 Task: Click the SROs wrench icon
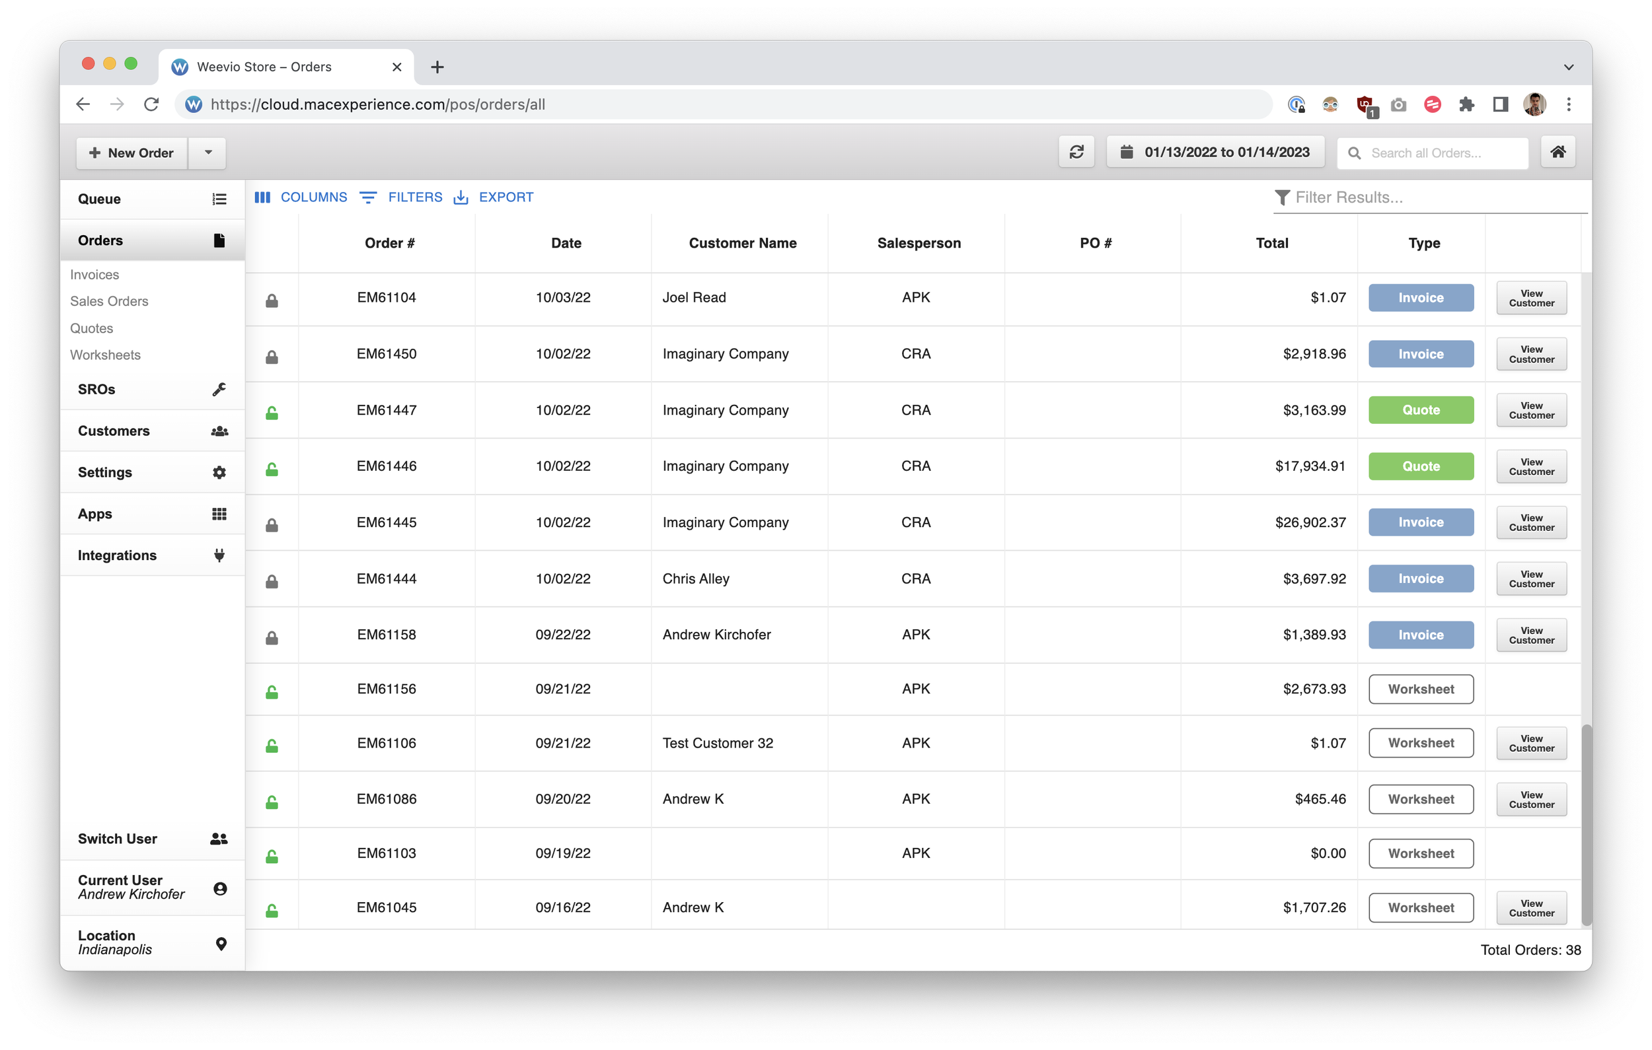click(x=219, y=390)
